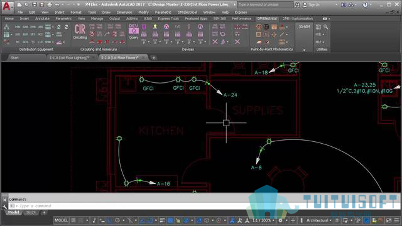Click the light fixture device icon

tap(155, 26)
